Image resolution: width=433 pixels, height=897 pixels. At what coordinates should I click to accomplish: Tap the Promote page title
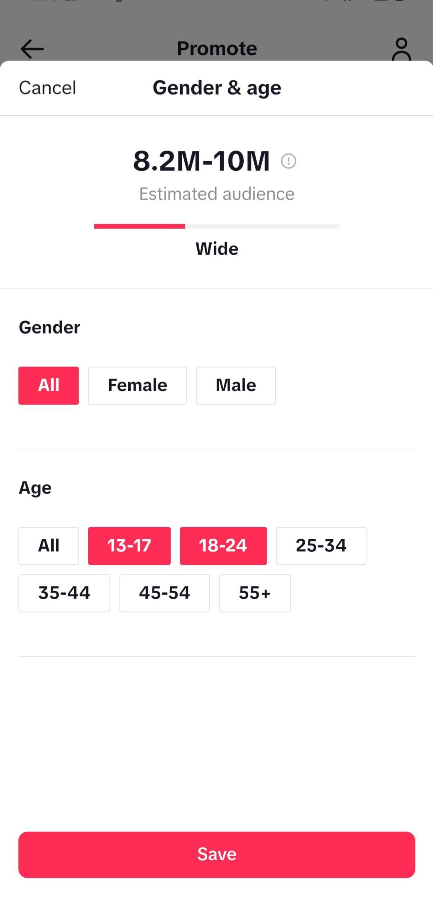(216, 48)
